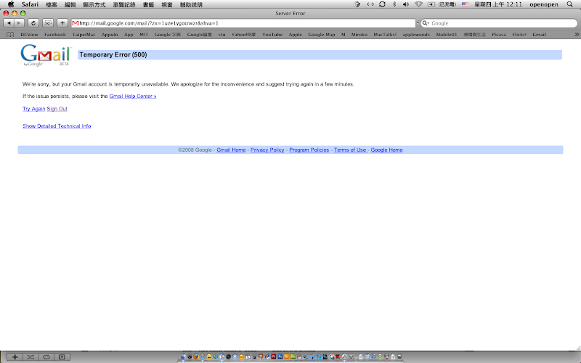This screenshot has height=363, width=581.
Task: Click the Wi-Fi AirPort status icon
Action: 419,4
